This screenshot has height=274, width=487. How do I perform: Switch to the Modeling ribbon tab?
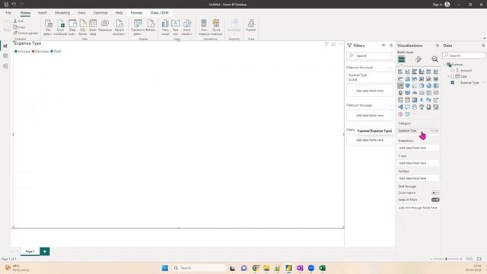[x=62, y=13]
